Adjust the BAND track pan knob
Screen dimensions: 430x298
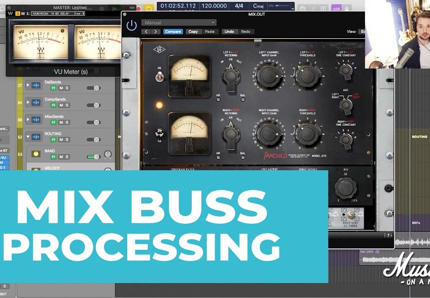(x=108, y=154)
